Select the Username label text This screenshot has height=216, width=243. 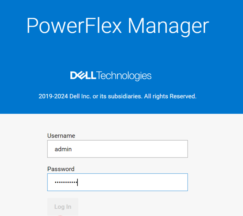pyautogui.click(x=61, y=136)
